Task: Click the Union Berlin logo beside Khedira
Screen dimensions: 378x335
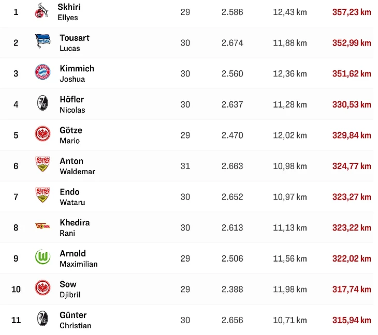Action: click(x=42, y=226)
